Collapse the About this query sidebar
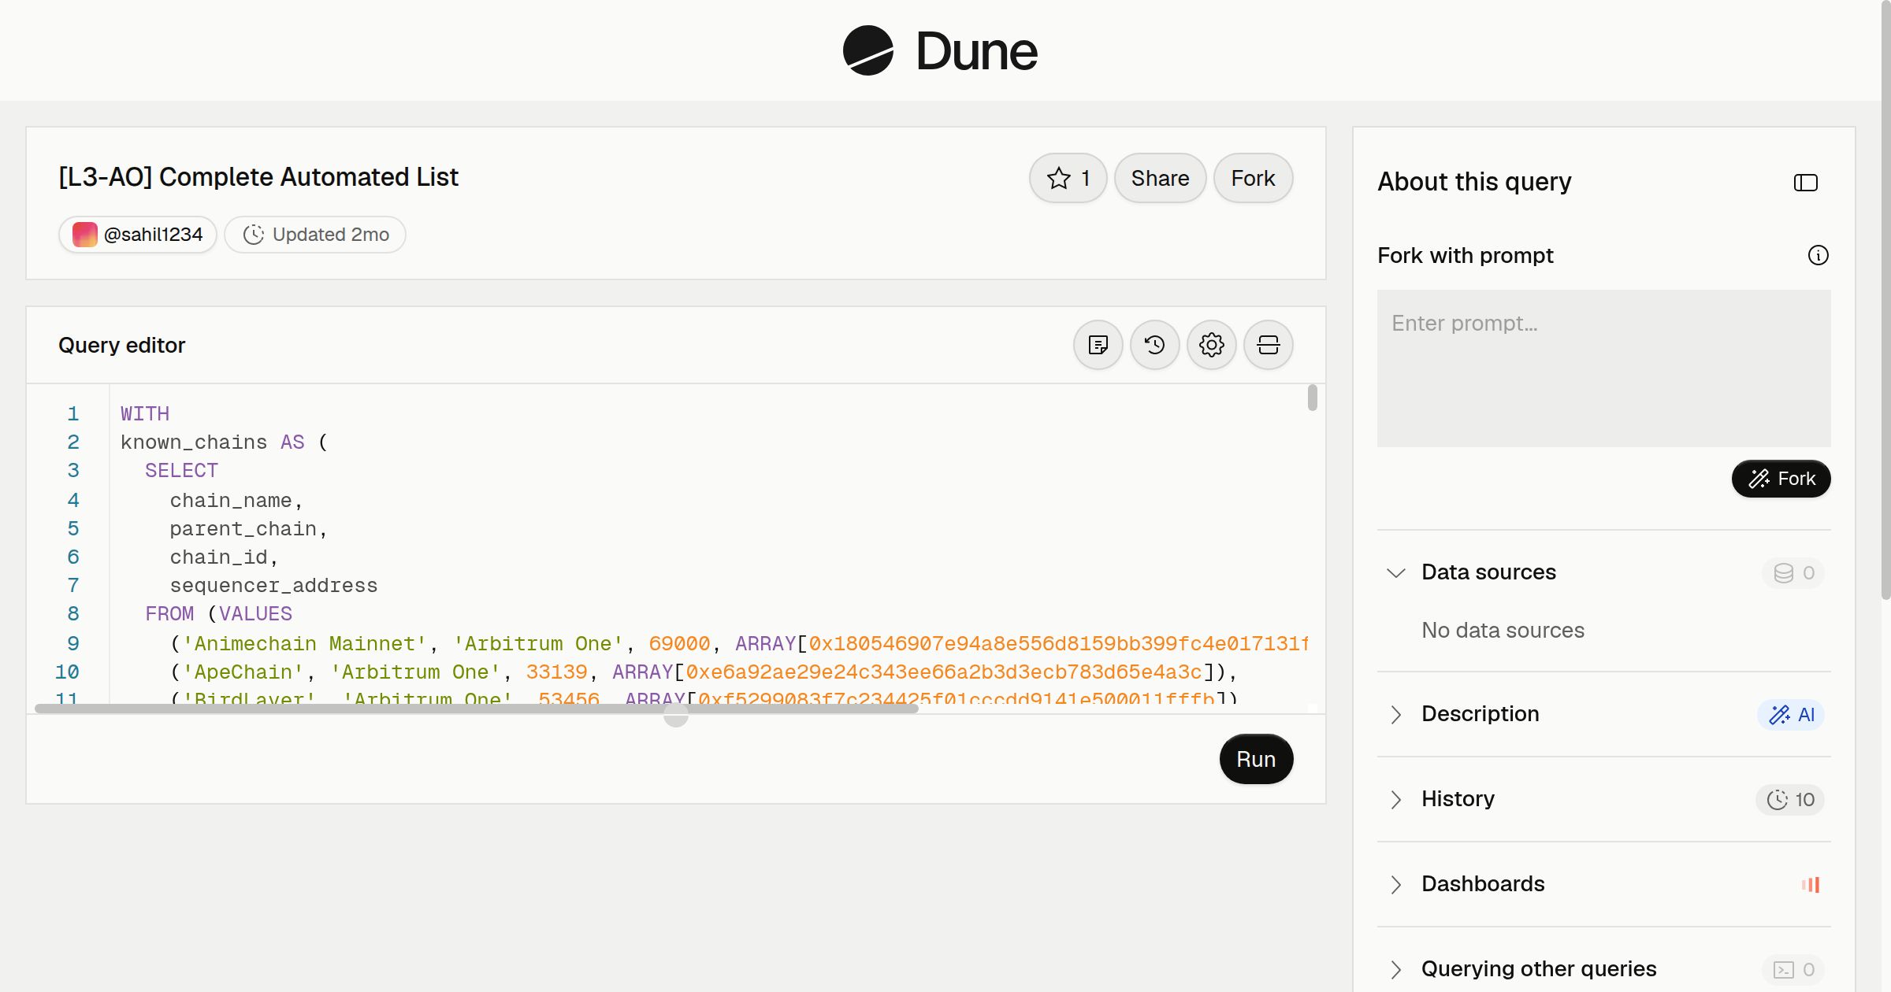The height and width of the screenshot is (992, 1891). (x=1806, y=183)
